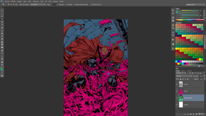Viewport: 206px width, 116px height.
Task: Select the Healing Brush tool
Action: pos(2,28)
